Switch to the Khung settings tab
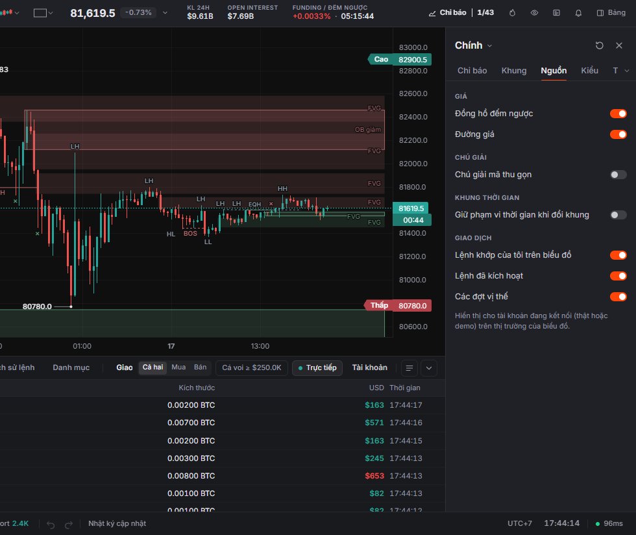The width and height of the screenshot is (636, 535). pyautogui.click(x=514, y=71)
